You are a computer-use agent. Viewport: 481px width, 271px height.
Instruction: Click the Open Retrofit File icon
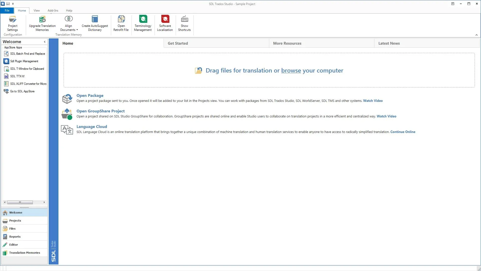click(x=121, y=19)
